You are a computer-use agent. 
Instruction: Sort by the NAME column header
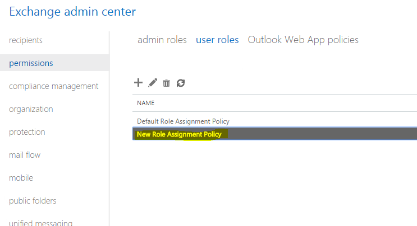146,103
